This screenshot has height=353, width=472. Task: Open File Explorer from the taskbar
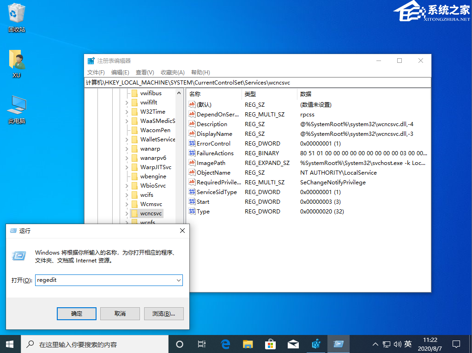point(248,344)
